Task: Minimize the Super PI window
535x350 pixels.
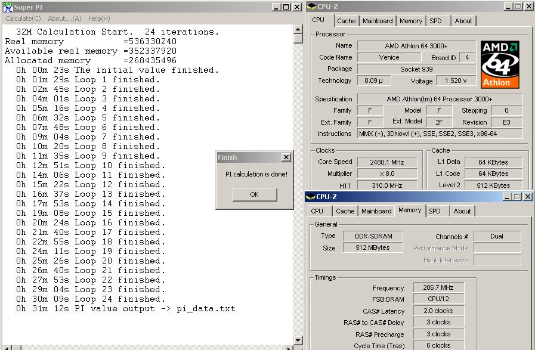Action: point(276,7)
